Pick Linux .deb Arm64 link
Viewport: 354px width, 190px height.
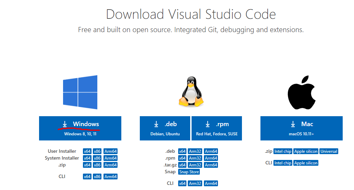211,151
